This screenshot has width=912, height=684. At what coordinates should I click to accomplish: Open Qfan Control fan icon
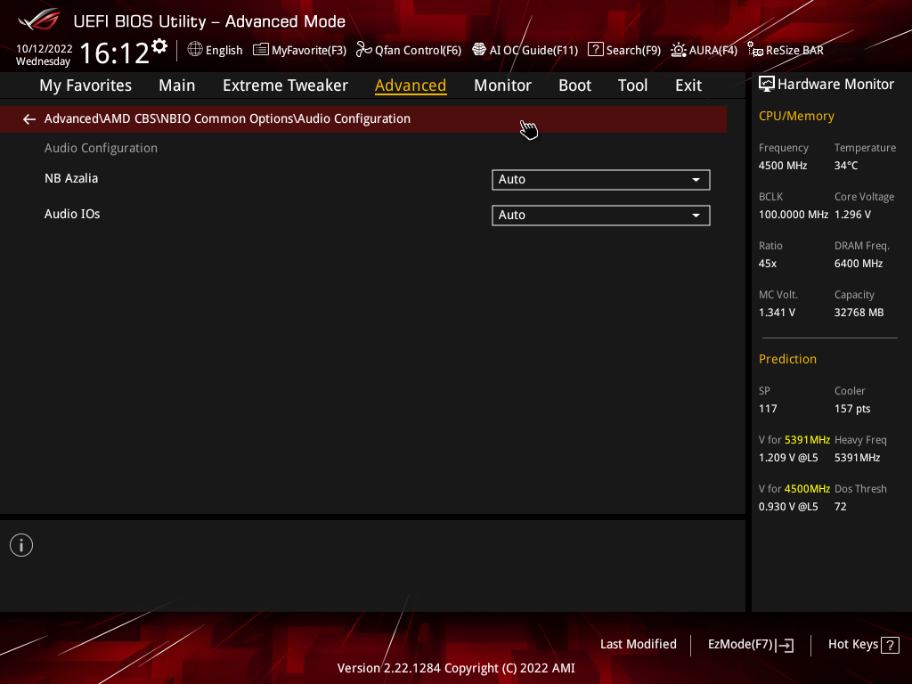tap(363, 50)
